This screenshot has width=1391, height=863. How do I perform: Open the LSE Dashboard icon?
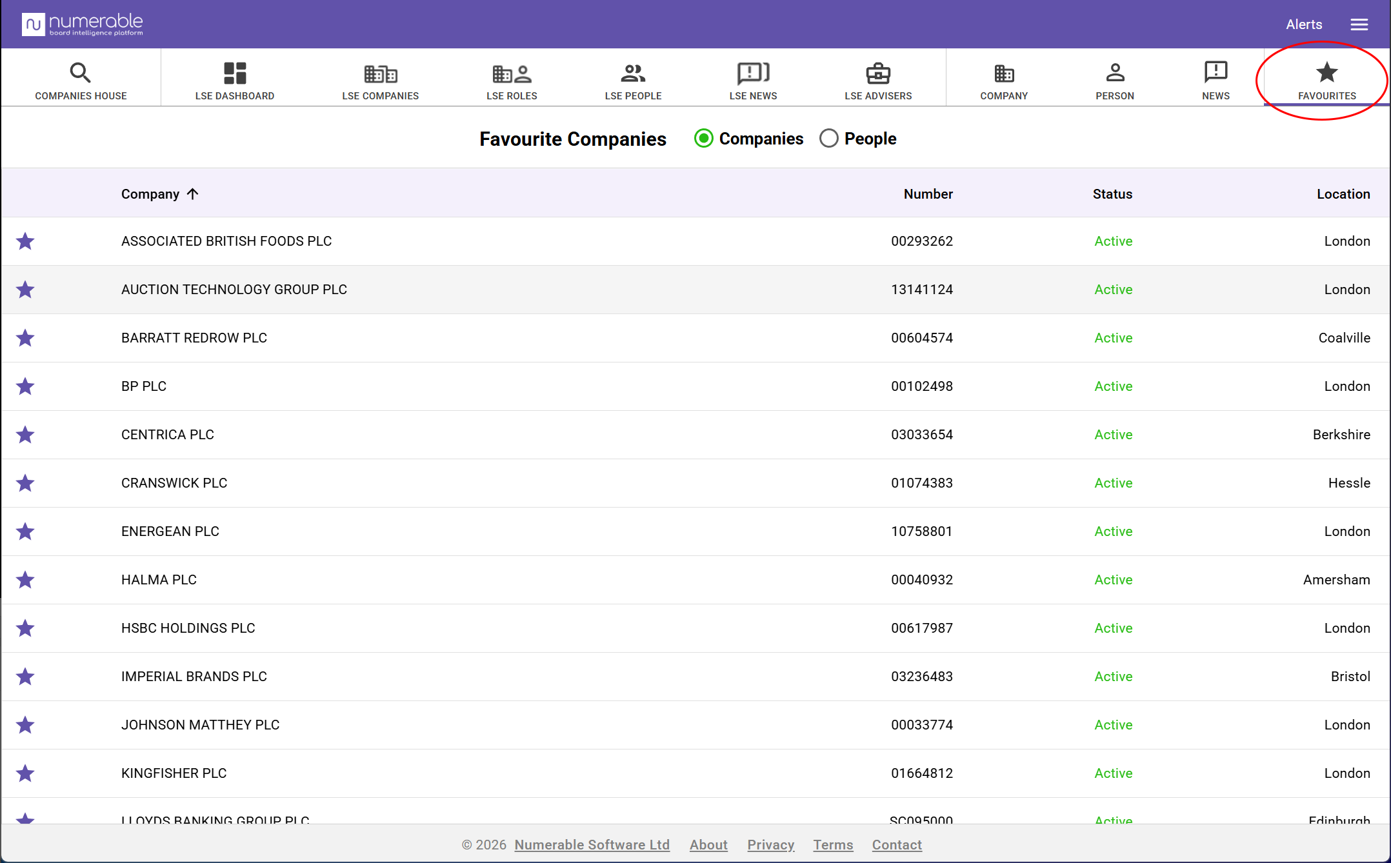[235, 73]
